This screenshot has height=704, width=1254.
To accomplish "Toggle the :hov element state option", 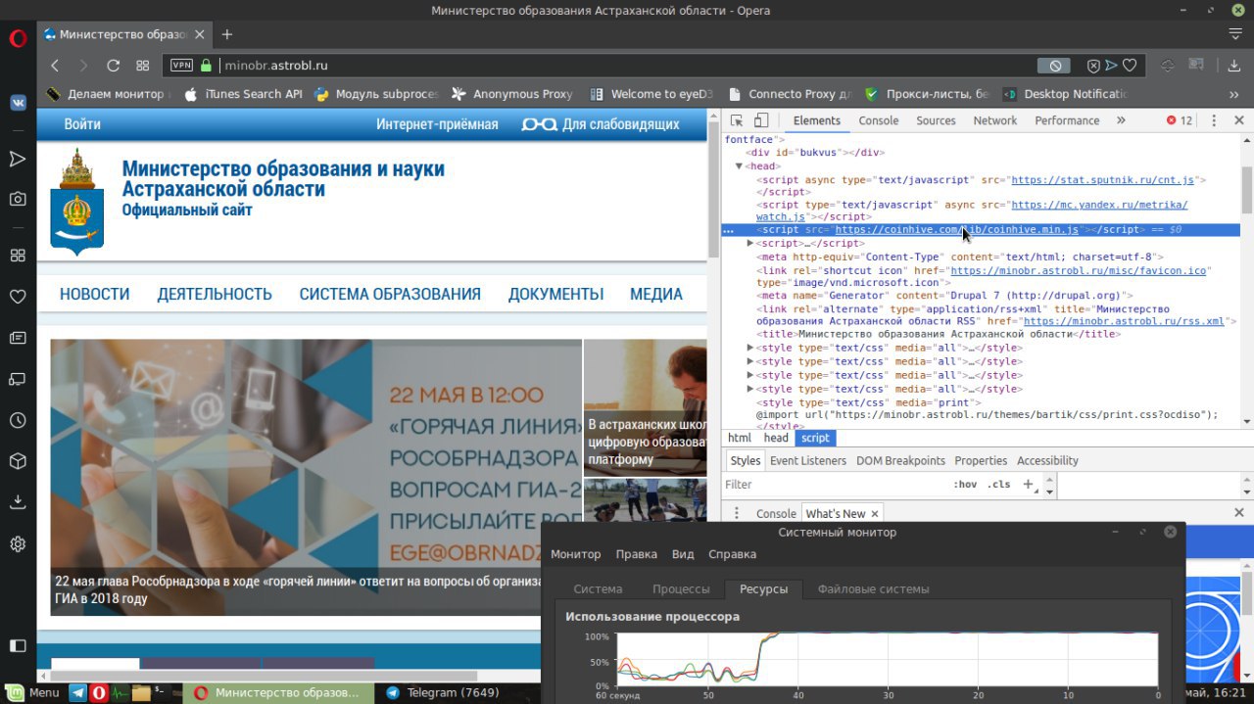I will [965, 485].
